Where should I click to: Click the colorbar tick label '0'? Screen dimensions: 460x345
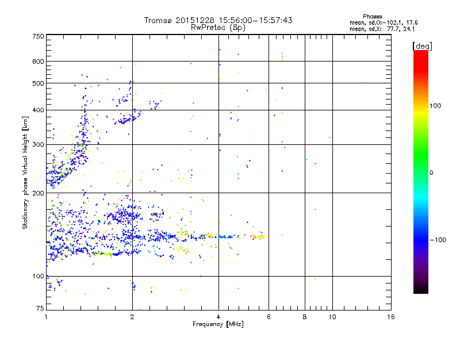pos(431,173)
